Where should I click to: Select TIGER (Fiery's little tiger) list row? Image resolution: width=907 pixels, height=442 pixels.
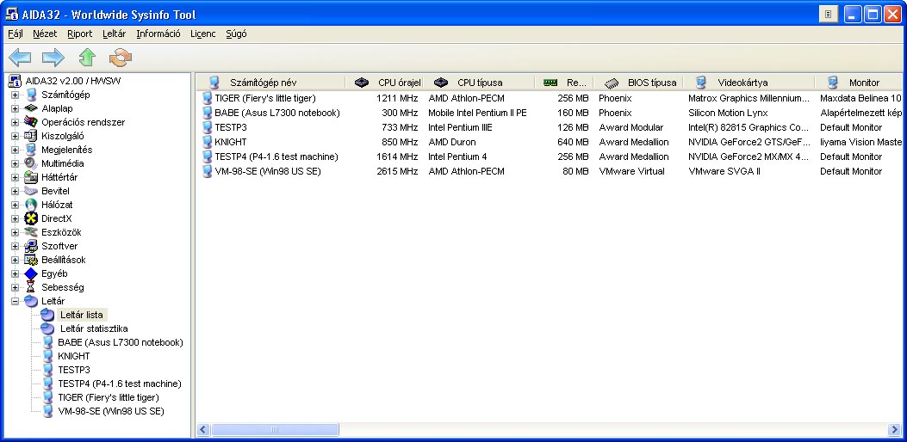[x=265, y=98]
